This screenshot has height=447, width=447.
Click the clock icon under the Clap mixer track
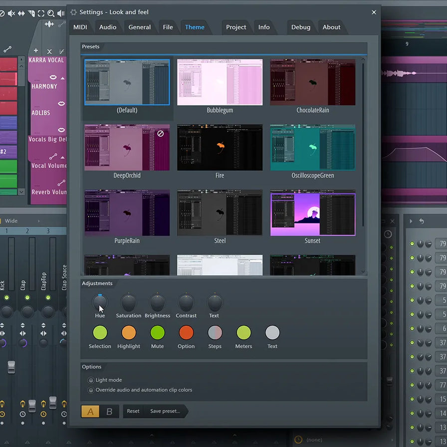22,414
